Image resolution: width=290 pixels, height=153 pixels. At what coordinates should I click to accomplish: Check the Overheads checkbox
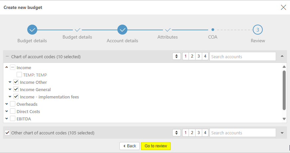[x=13, y=104]
